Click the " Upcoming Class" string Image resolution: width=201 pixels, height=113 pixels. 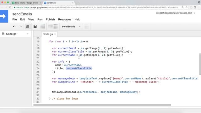click(145, 82)
